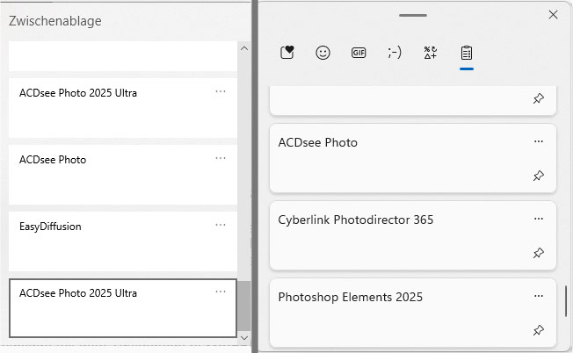Select the outlined ACDsee Photo 2025 Ultra entry
This screenshot has width=573, height=353.
[123, 308]
